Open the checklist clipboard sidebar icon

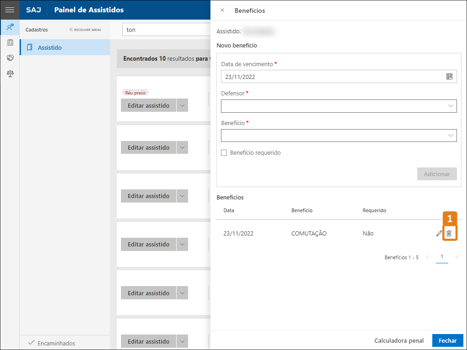point(10,42)
